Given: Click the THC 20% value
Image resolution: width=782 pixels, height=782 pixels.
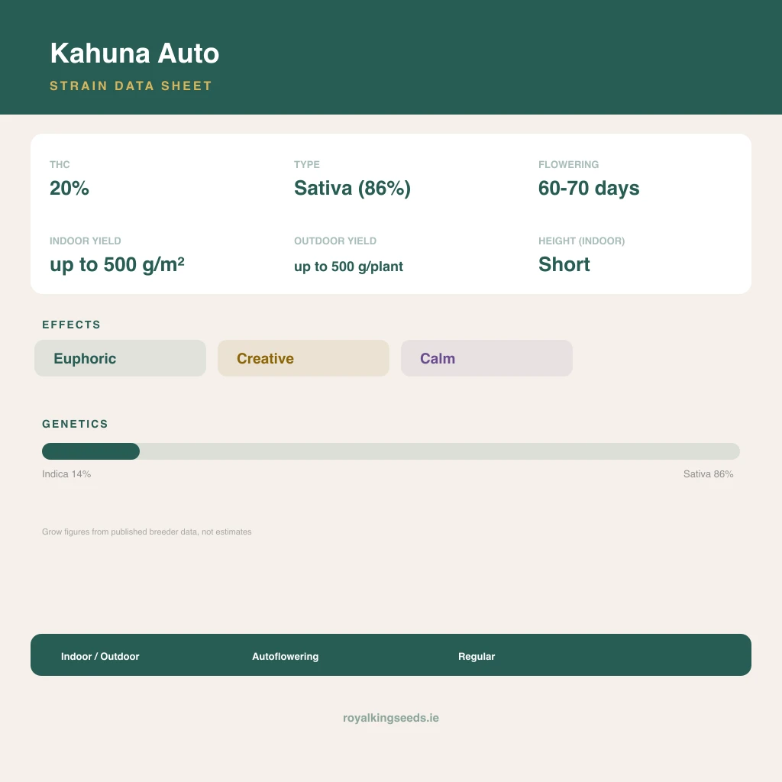Looking at the screenshot, I should [x=69, y=188].
